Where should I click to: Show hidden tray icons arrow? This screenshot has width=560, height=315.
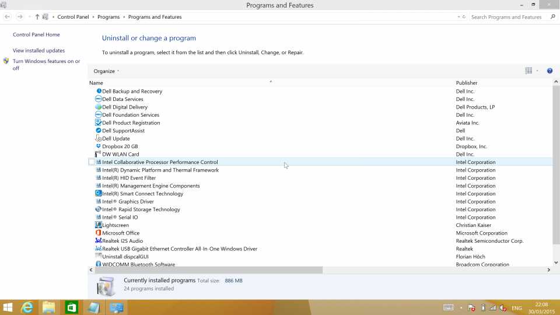tap(461, 307)
